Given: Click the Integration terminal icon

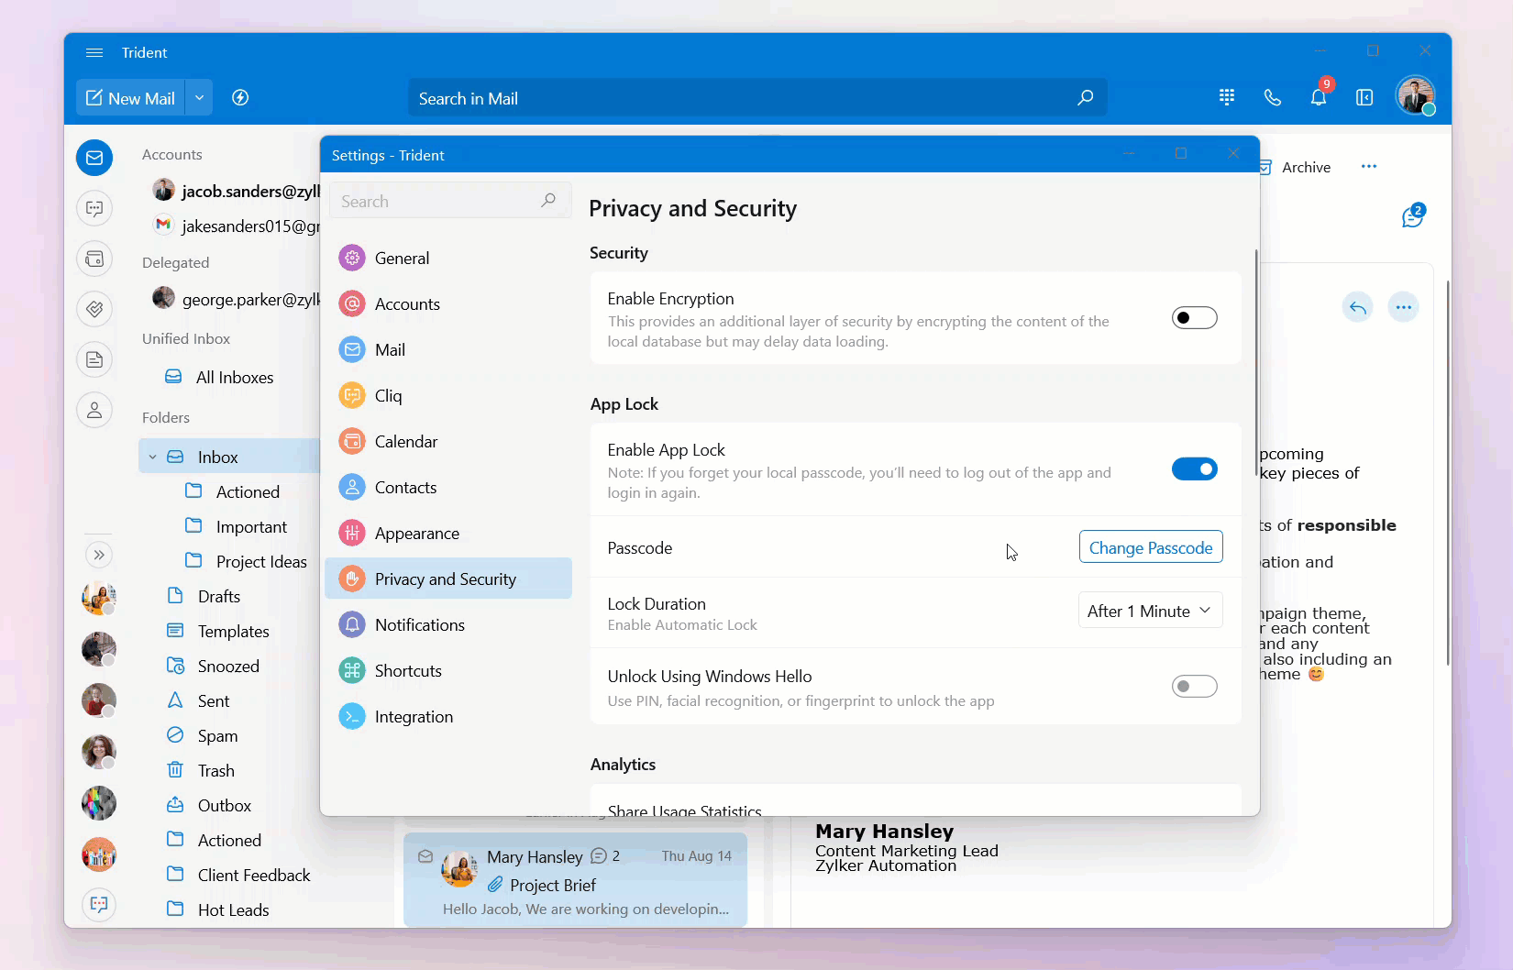Looking at the screenshot, I should [352, 716].
